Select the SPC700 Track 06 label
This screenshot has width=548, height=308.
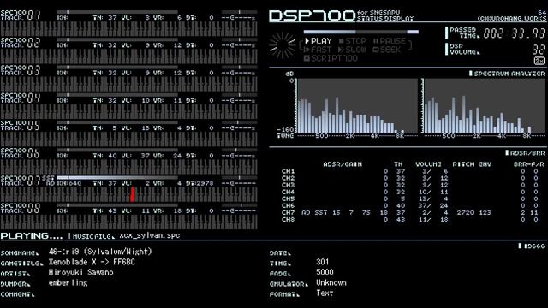(21, 153)
